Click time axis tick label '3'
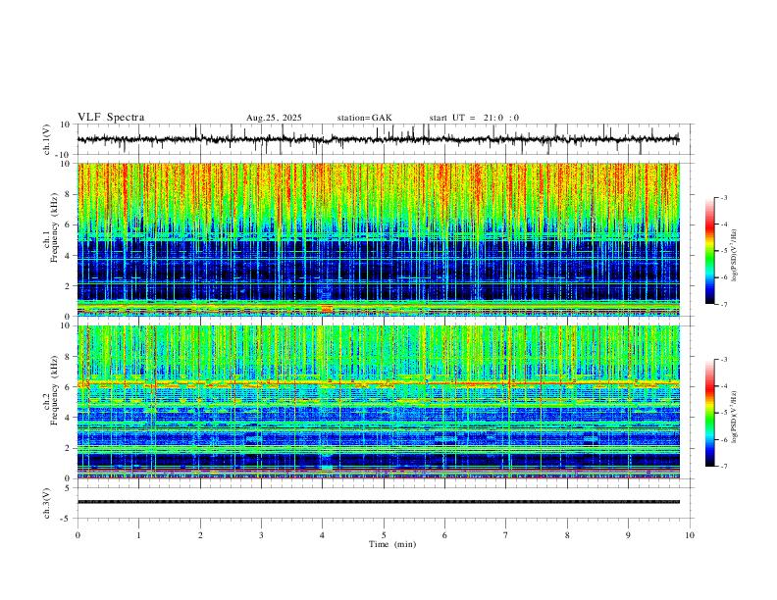The width and height of the screenshot is (777, 600). [261, 535]
